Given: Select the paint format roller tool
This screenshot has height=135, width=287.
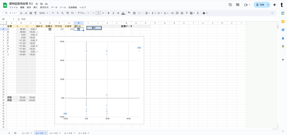Looking at the screenshot, I should tap(36, 13).
